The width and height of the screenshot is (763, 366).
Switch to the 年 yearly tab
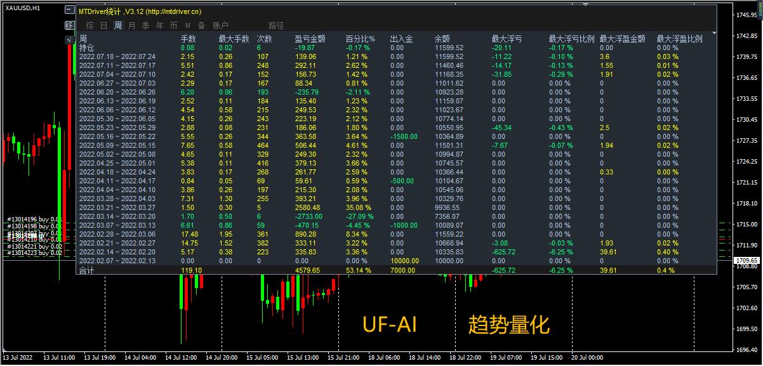pyautogui.click(x=159, y=25)
